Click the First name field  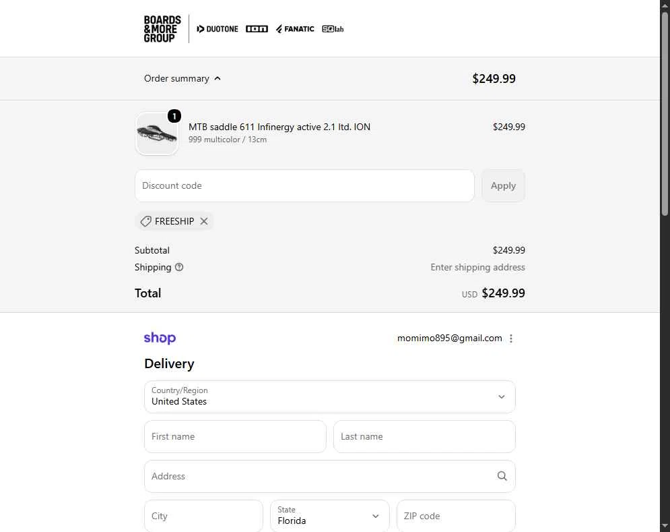(235, 436)
